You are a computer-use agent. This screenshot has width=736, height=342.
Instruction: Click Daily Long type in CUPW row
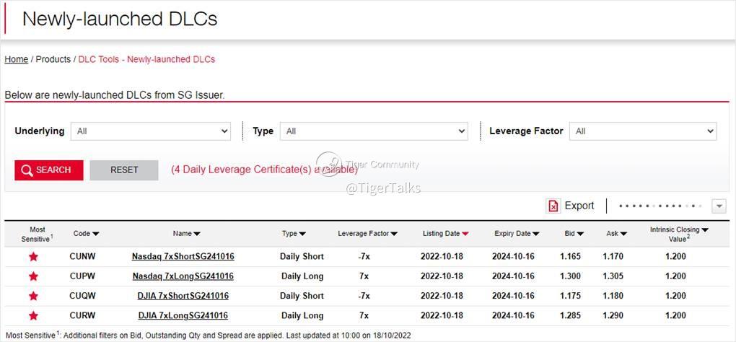(302, 276)
